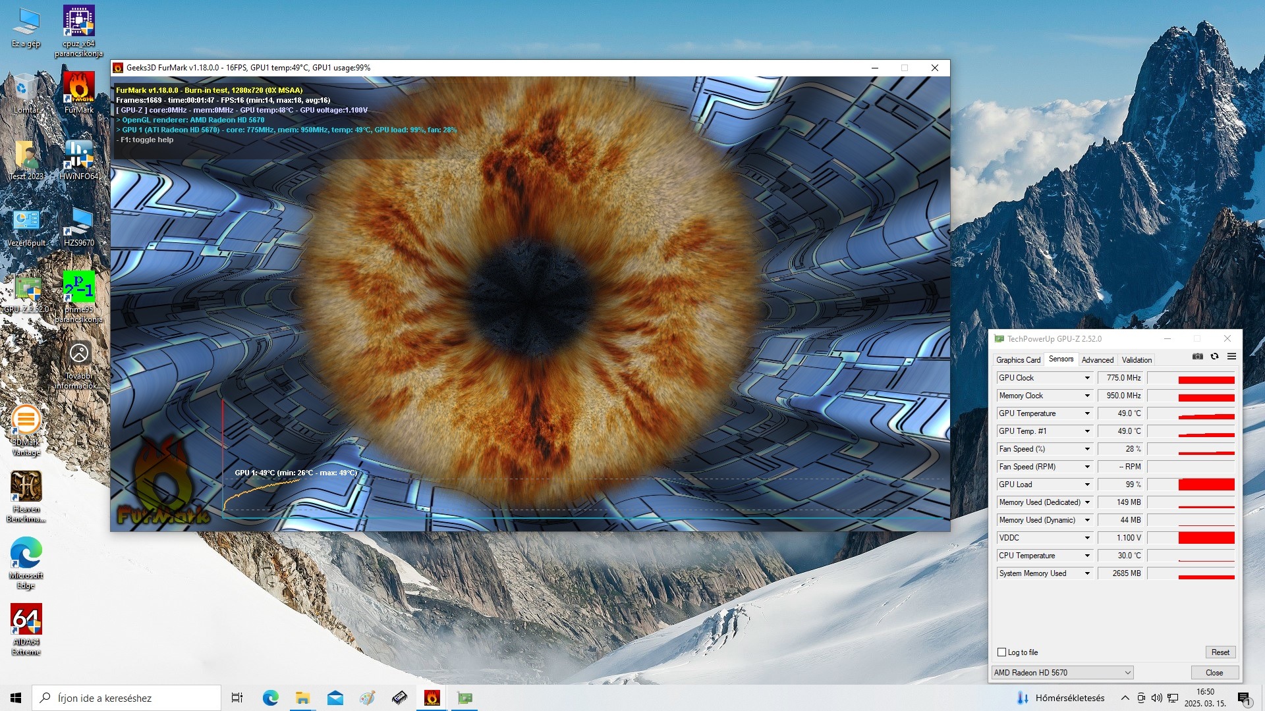The image size is (1265, 711).
Task: Open Edge from the taskbar
Action: click(x=270, y=698)
